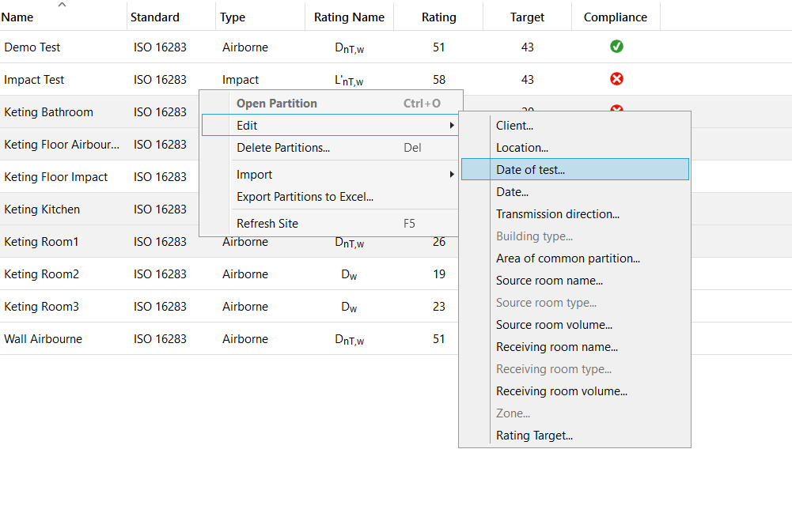Open the 'Location...' edit option

point(521,148)
